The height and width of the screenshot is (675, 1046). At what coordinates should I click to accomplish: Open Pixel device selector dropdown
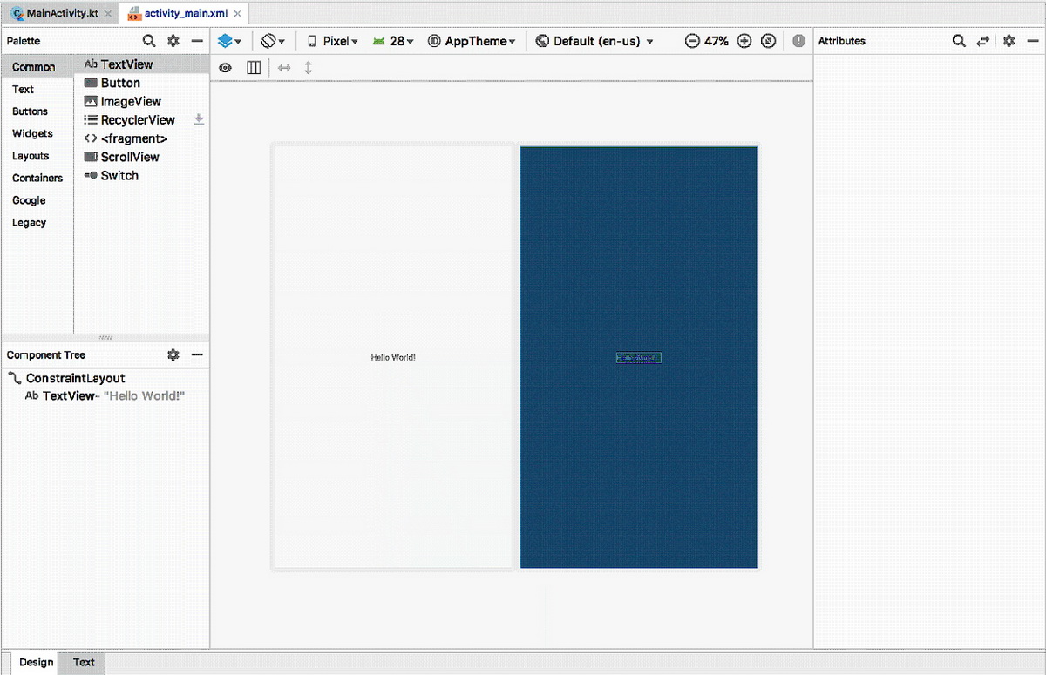coord(332,41)
